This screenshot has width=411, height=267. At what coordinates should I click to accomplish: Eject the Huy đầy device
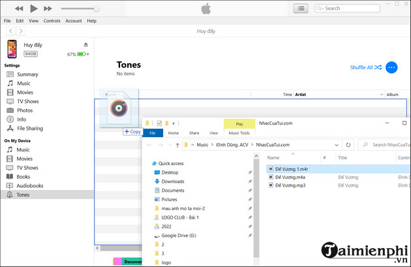pyautogui.click(x=85, y=44)
